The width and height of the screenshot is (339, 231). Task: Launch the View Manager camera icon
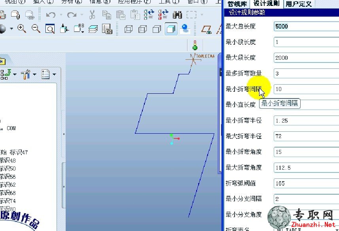click(x=107, y=29)
